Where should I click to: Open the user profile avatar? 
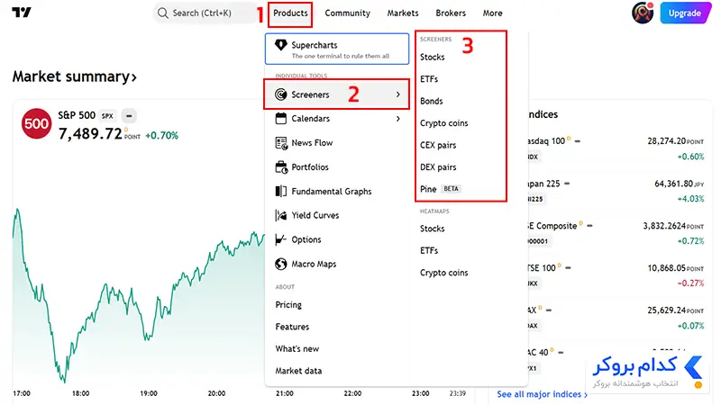643,13
